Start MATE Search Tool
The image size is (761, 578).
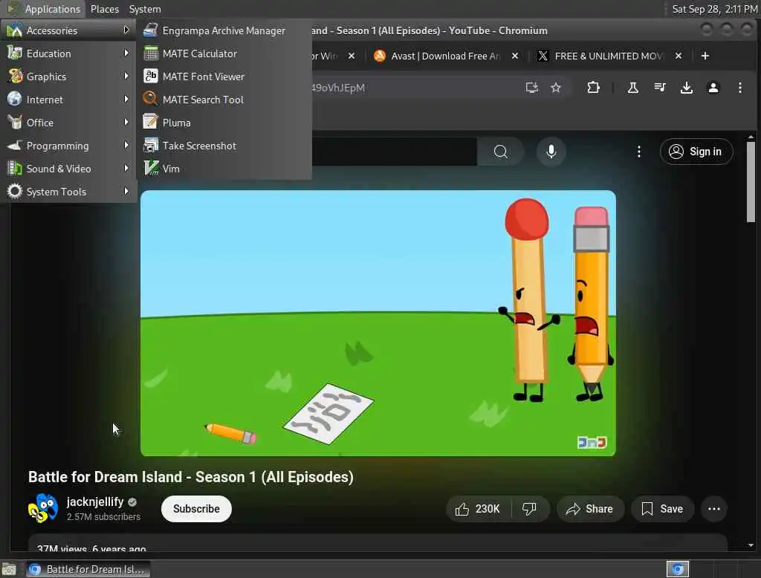(x=224, y=100)
